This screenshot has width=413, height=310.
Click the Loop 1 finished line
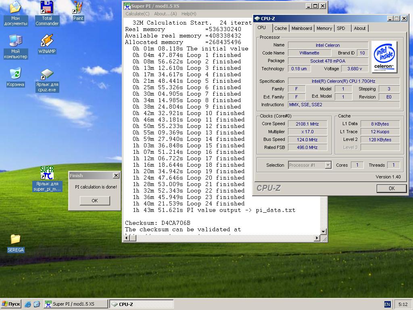(x=186, y=55)
